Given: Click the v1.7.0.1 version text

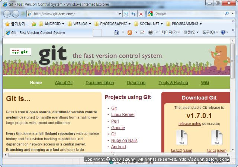Looking at the screenshot, I should (x=199, y=116).
